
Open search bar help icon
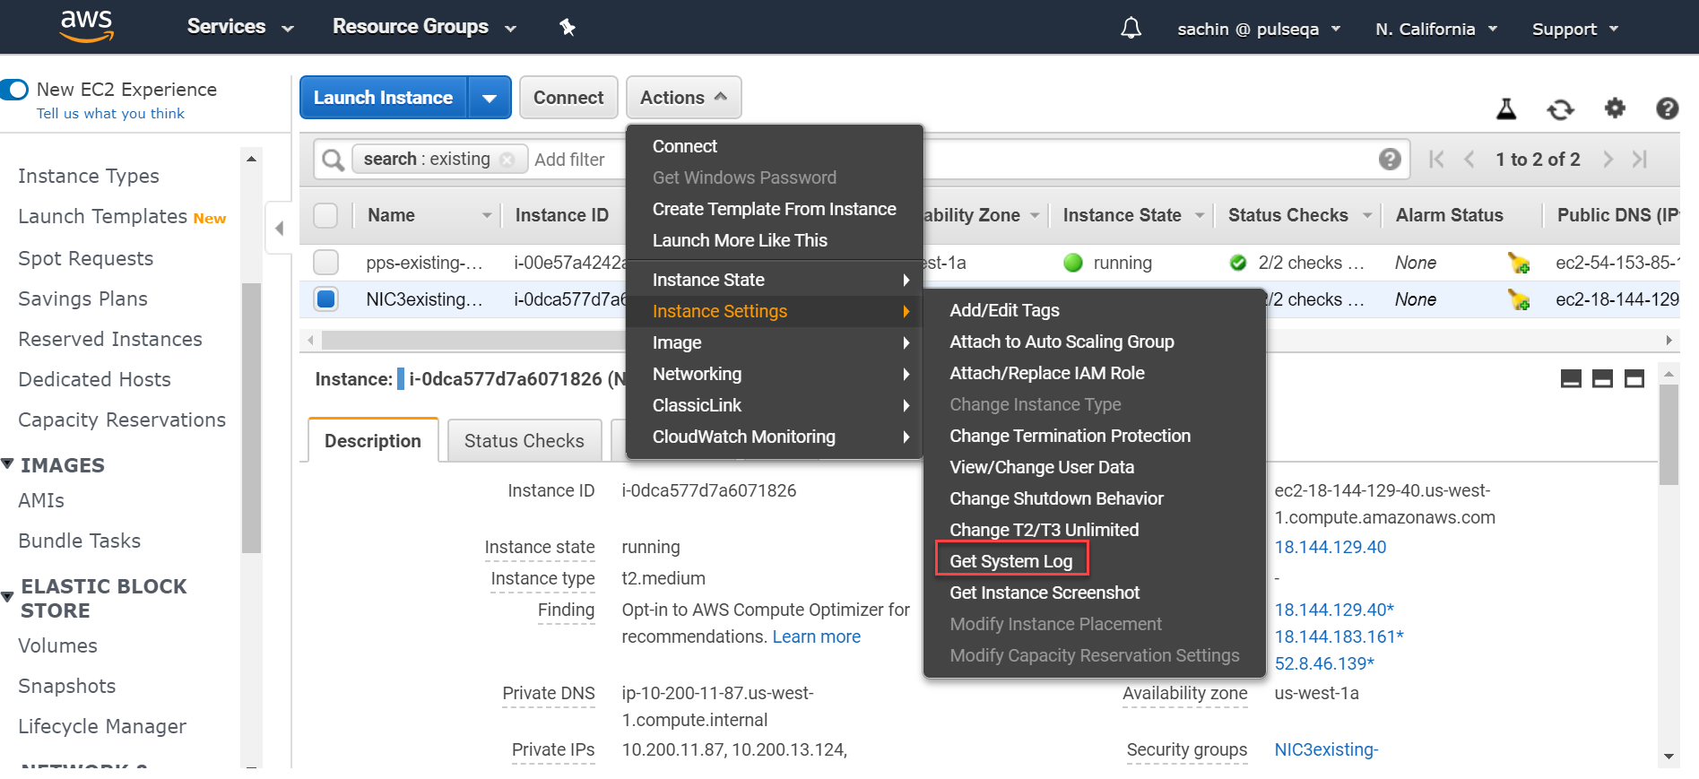[x=1390, y=160]
